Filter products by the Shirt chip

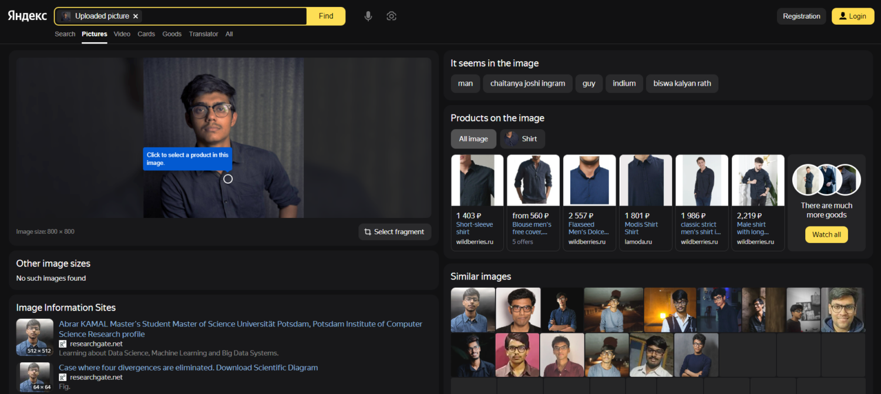coord(522,139)
